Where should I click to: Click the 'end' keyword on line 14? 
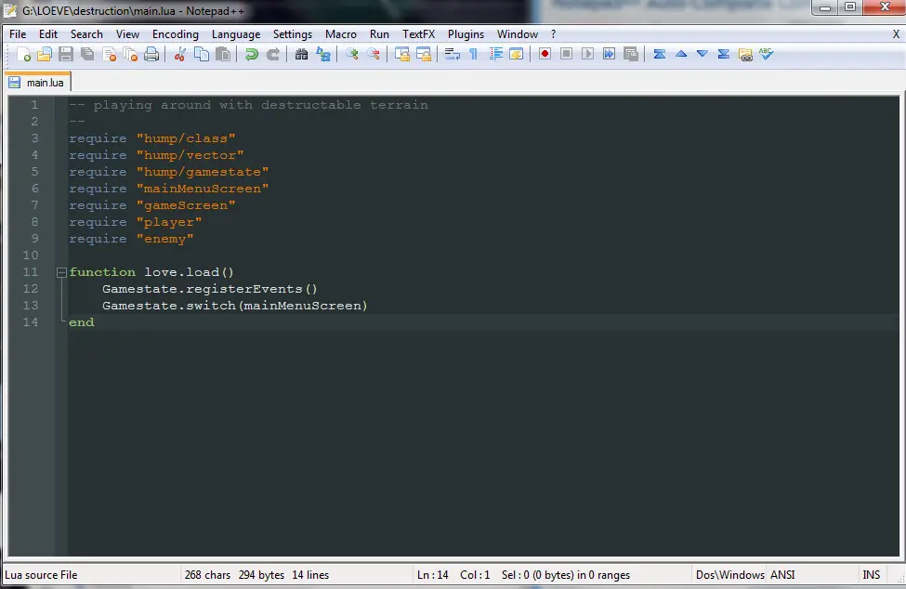[x=82, y=322]
